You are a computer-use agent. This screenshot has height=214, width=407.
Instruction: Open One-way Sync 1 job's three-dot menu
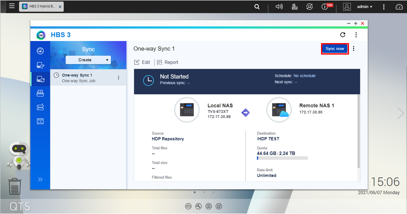pyautogui.click(x=119, y=78)
